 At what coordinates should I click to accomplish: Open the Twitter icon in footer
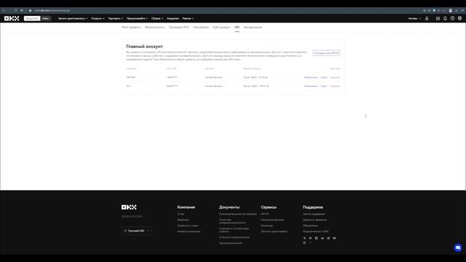click(x=310, y=238)
